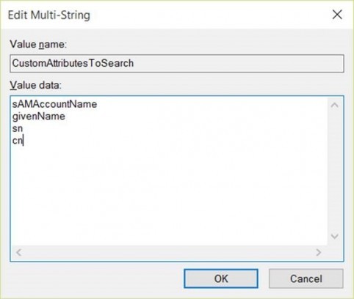Image resolution: width=354 pixels, height=299 pixels.
Task: Place cursor on the sn line
Action: [18, 128]
